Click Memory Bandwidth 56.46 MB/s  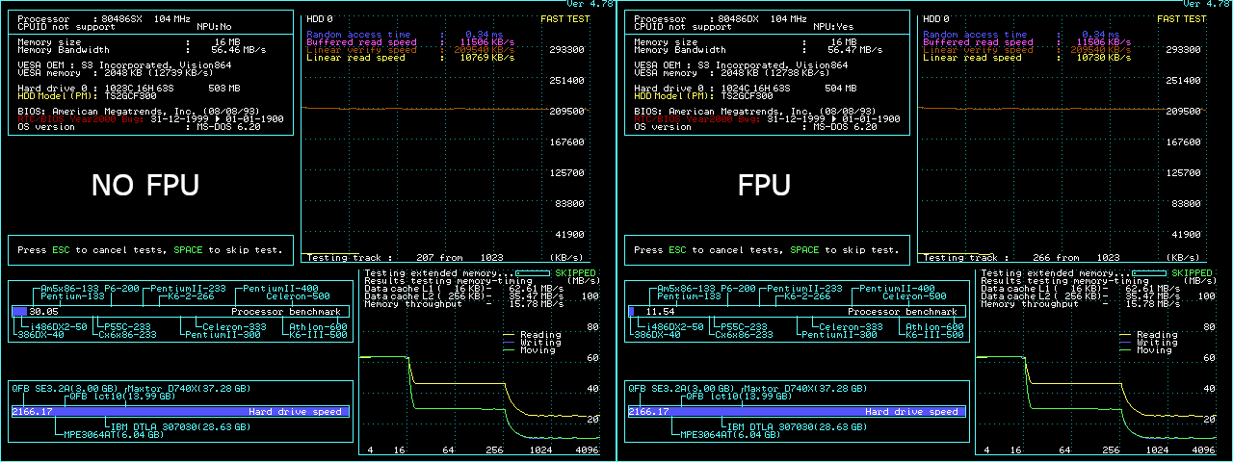coord(141,50)
